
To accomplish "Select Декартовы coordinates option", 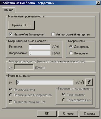I will click(x=71, y=46).
